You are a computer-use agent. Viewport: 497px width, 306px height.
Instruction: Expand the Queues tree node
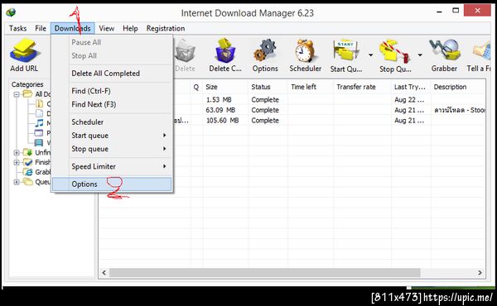17,182
